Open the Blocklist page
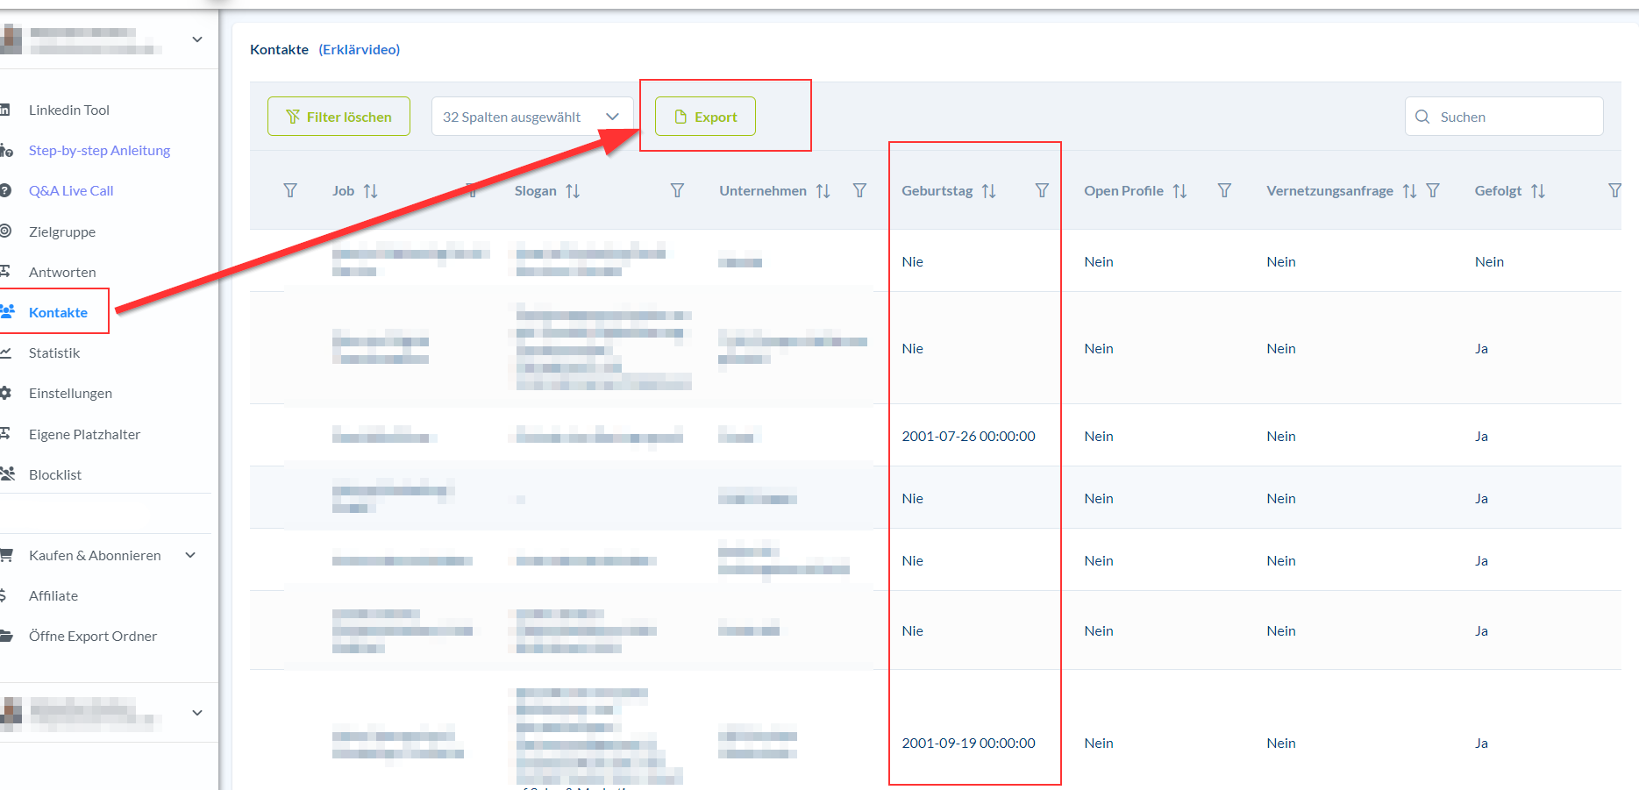The image size is (1639, 790). (55, 474)
